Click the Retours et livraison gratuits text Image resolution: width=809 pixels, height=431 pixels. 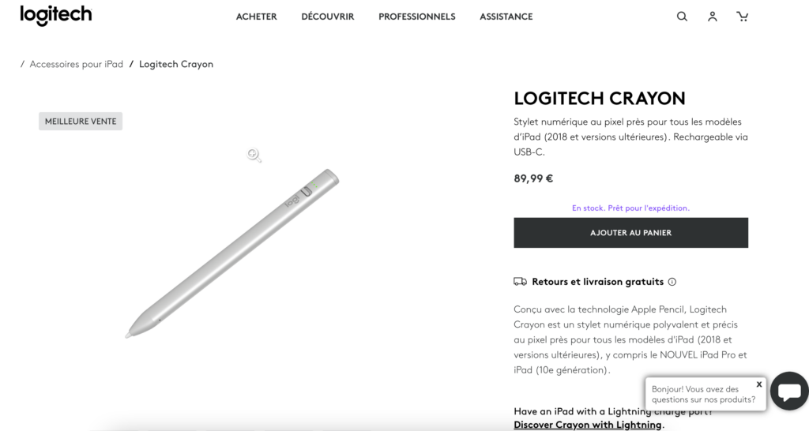(x=598, y=282)
